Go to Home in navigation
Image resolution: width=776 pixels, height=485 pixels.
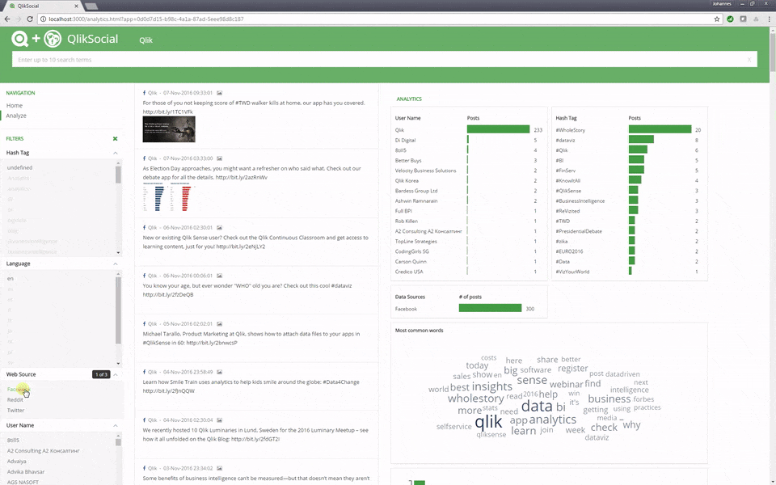click(15, 105)
